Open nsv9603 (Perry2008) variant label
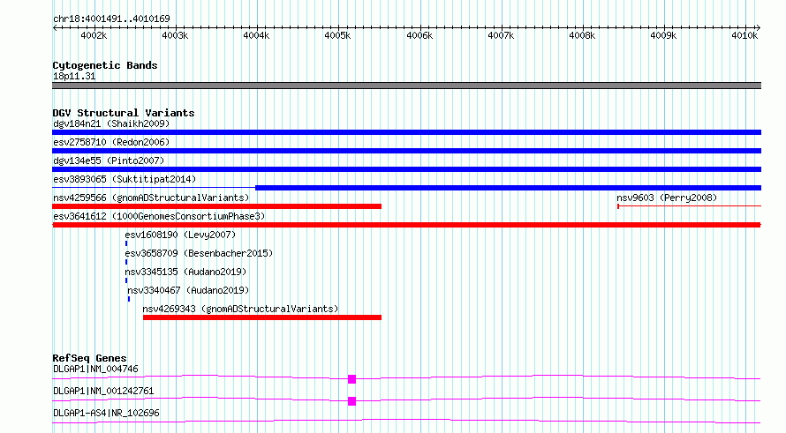This screenshot has width=786, height=433. click(x=667, y=198)
